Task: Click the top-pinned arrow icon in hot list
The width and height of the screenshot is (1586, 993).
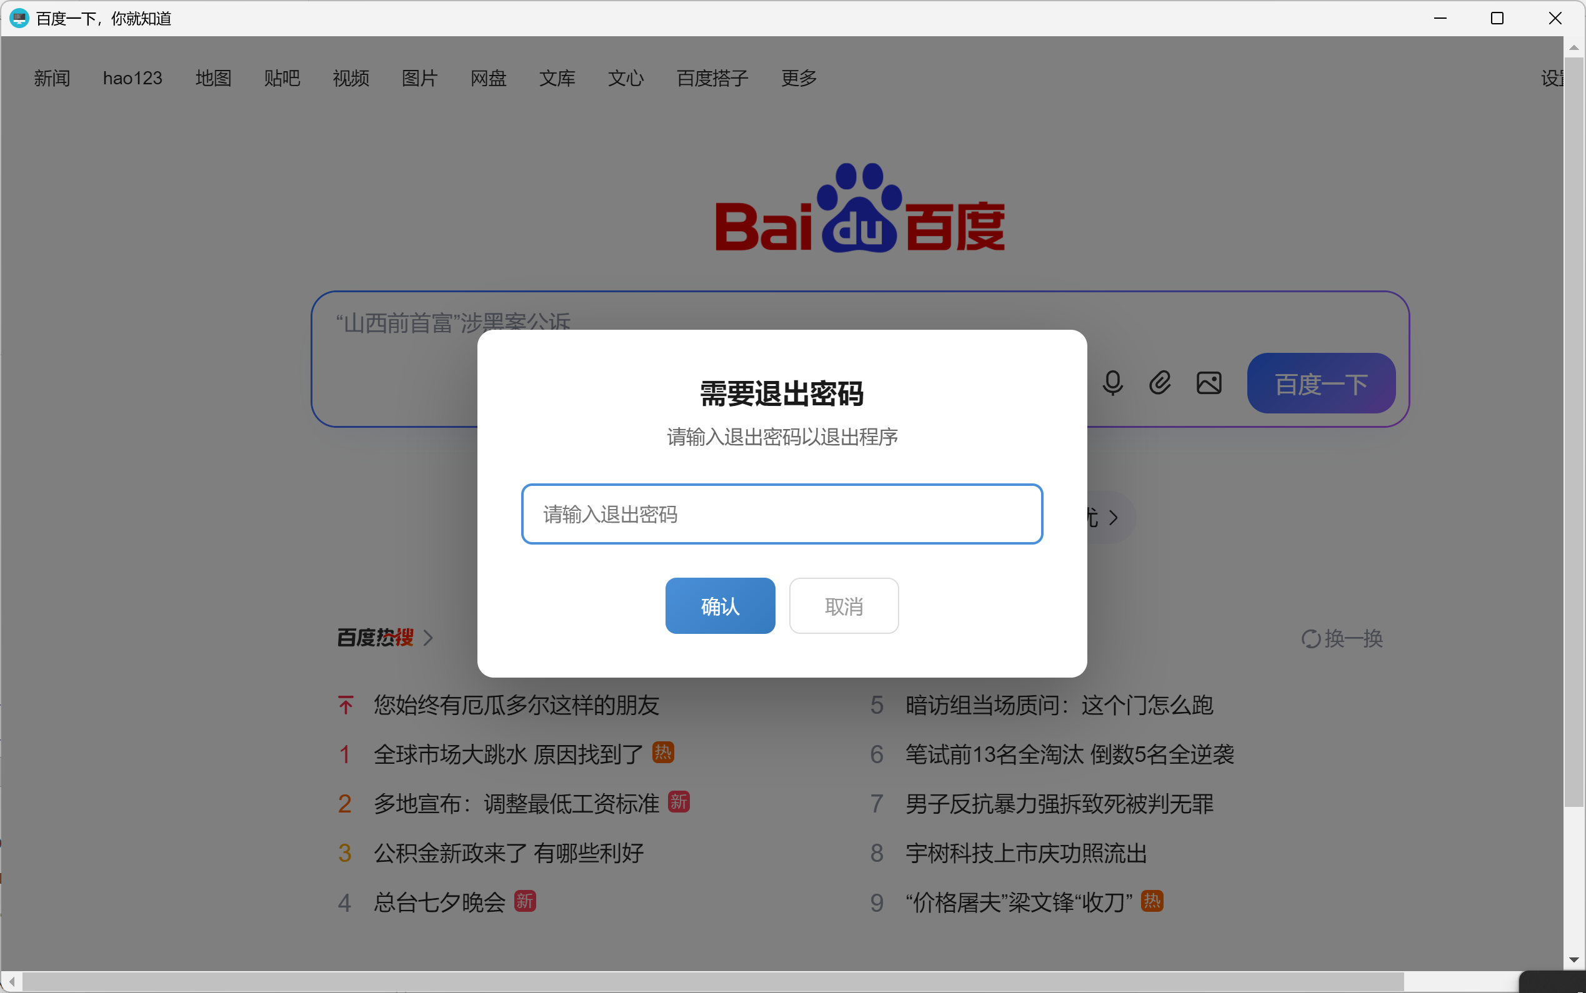Action: point(346,705)
